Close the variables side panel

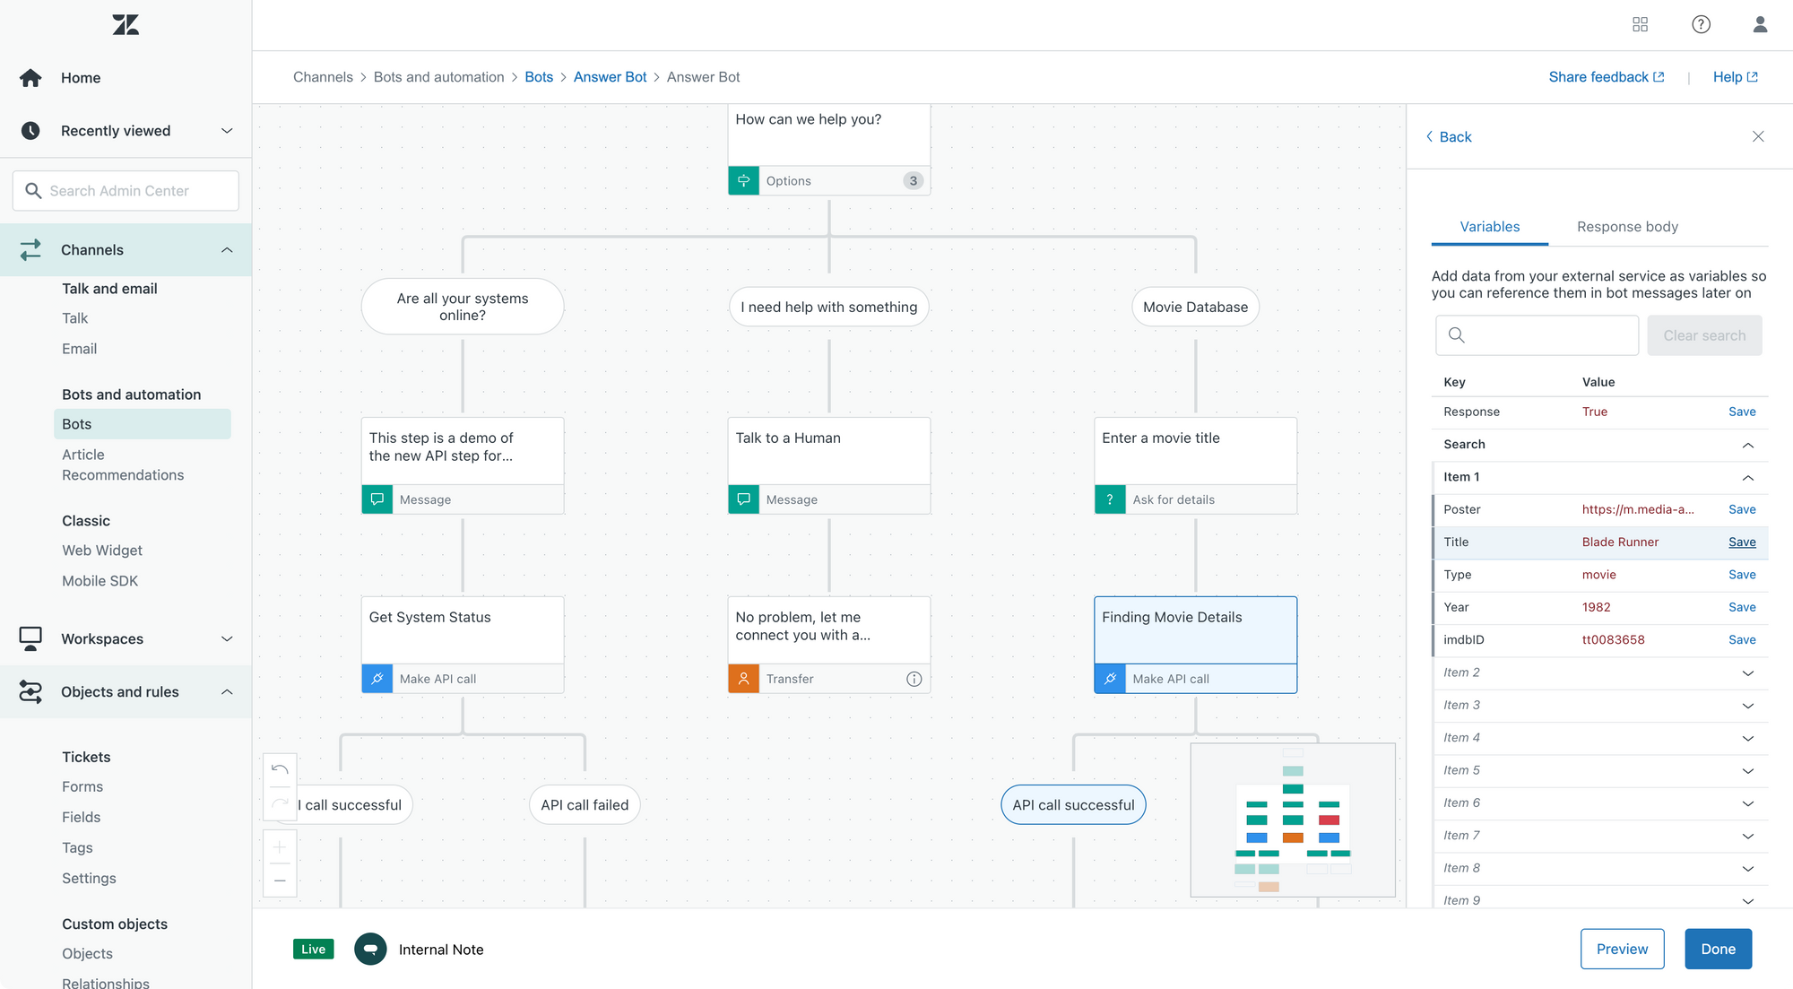coord(1757,136)
